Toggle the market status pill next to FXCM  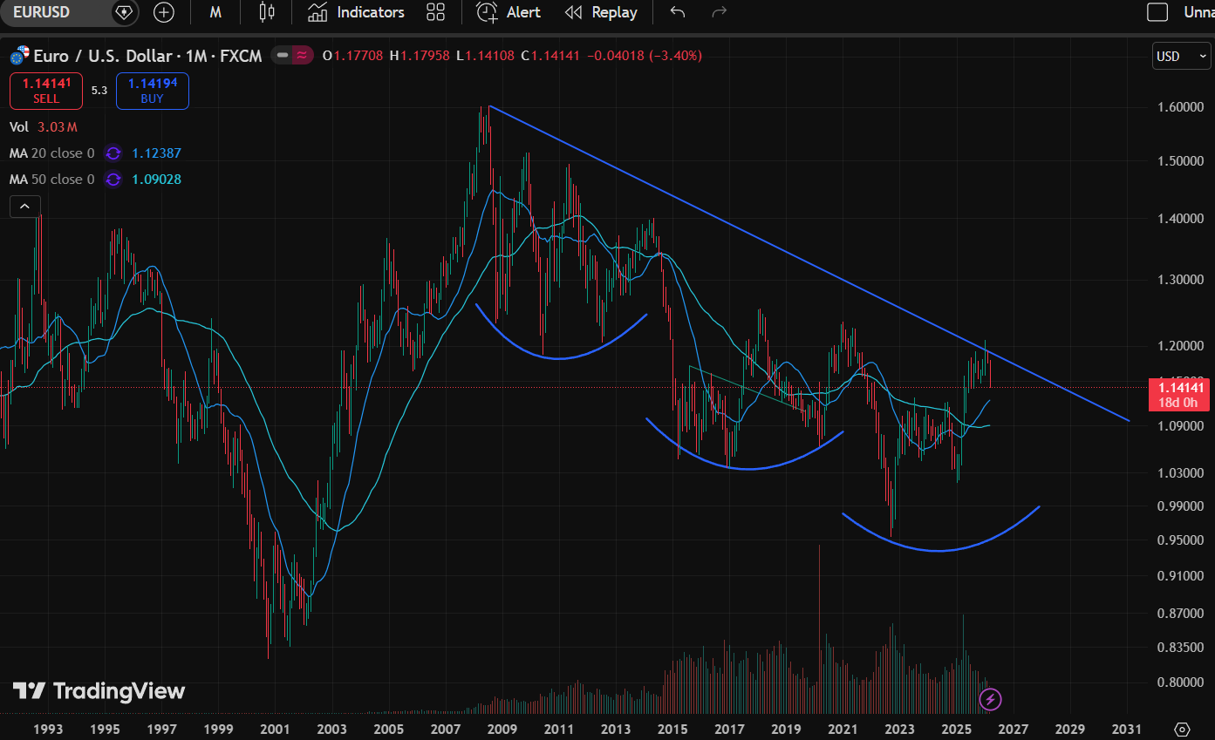pyautogui.click(x=292, y=56)
